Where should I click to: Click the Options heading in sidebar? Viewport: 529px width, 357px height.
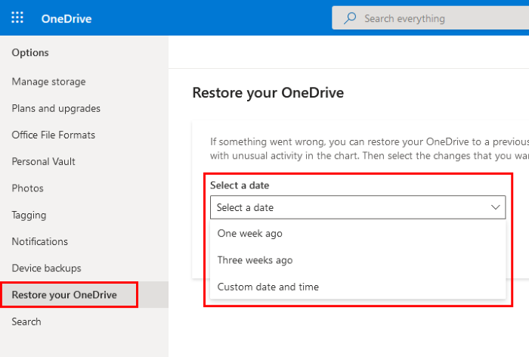pos(30,52)
